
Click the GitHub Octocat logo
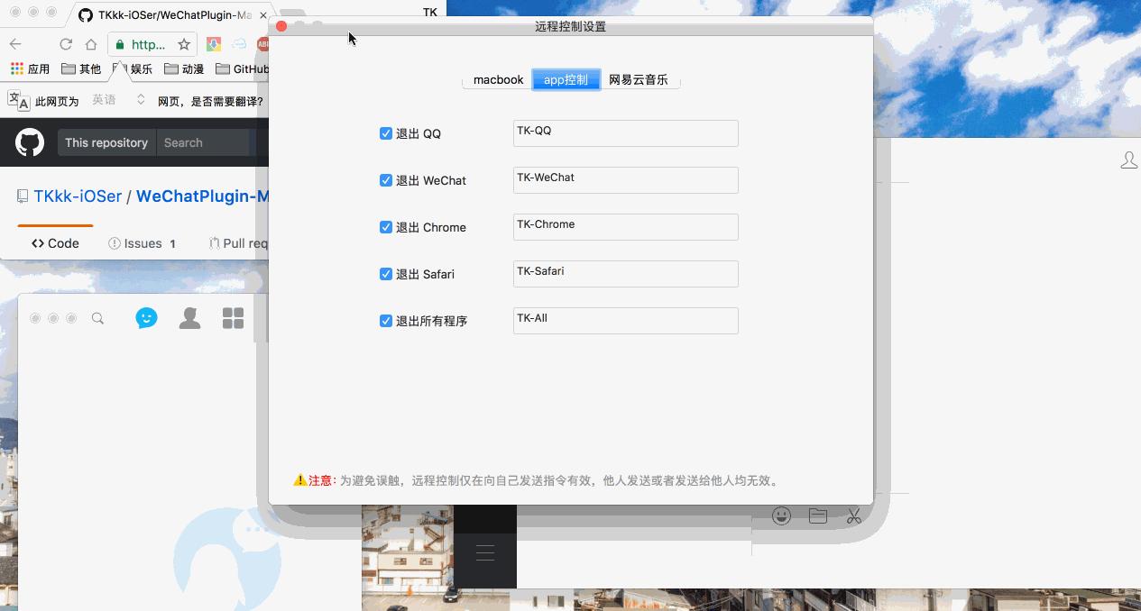29,141
